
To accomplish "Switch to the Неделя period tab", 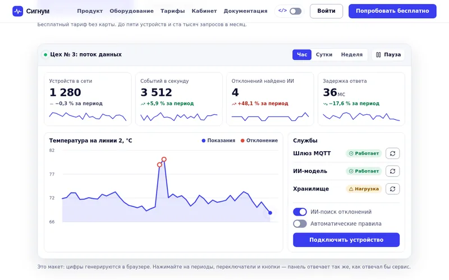I will tap(352, 54).
